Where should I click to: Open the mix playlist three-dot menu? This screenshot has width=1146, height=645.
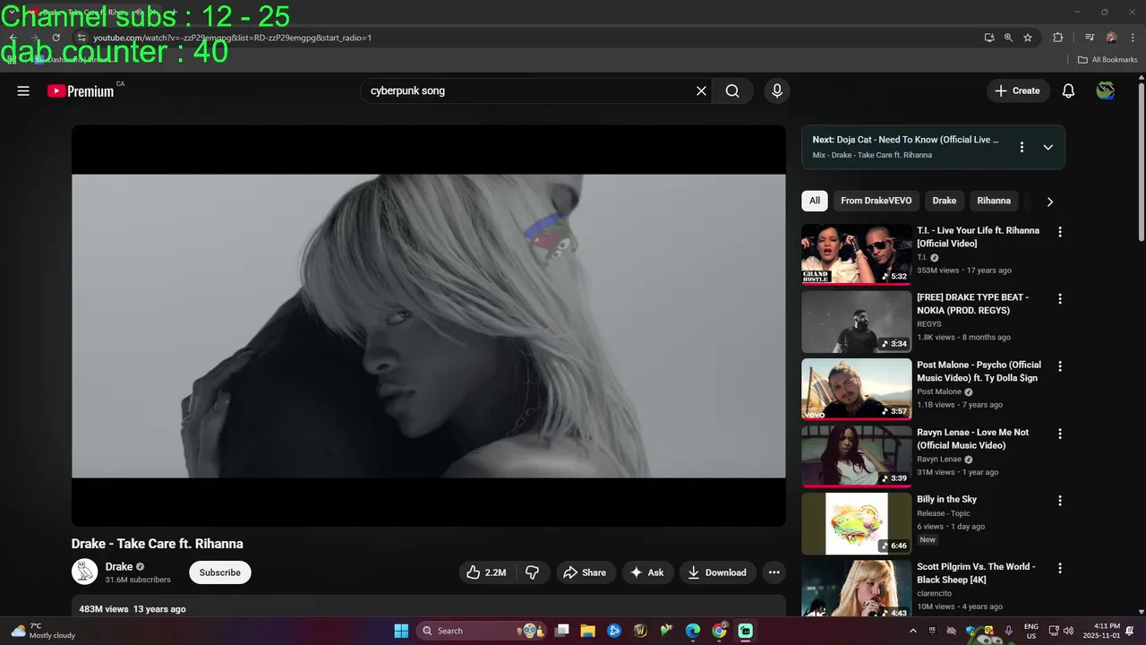[x=1022, y=147]
